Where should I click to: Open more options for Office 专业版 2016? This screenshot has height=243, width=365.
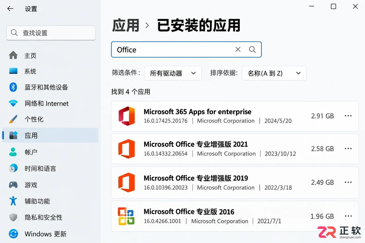[x=348, y=216]
